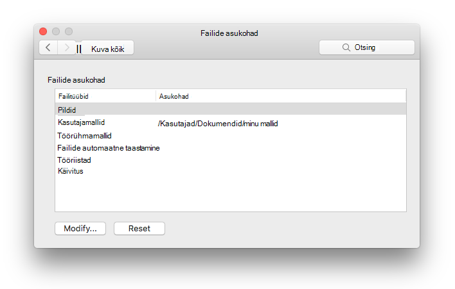The width and height of the screenshot is (455, 289).
Task: Click the grey minimize window button
Action: 56,31
